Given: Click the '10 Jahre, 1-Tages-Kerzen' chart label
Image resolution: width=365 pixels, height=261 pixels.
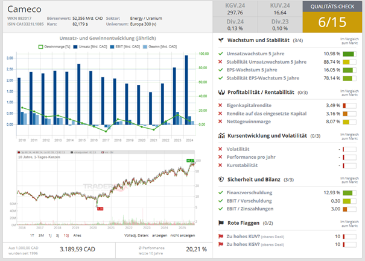Looking at the screenshot, I should click(x=39, y=157).
